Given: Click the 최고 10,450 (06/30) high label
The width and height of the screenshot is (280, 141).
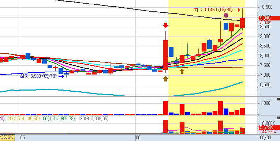Looking at the screenshot, I should point(213,10).
